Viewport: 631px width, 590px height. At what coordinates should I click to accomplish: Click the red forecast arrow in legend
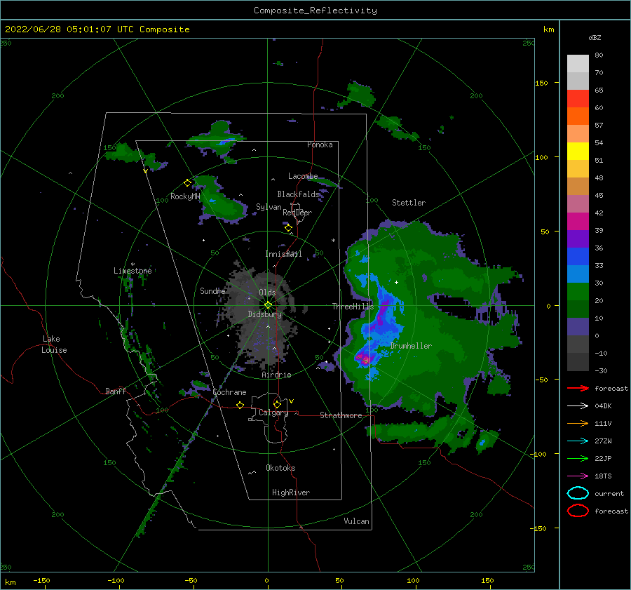tap(578, 388)
